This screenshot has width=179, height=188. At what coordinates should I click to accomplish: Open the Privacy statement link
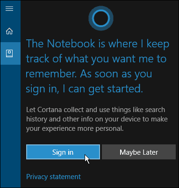click(53, 177)
